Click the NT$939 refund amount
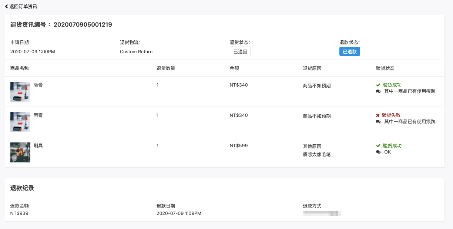This screenshot has width=453, height=229. pyautogui.click(x=19, y=213)
